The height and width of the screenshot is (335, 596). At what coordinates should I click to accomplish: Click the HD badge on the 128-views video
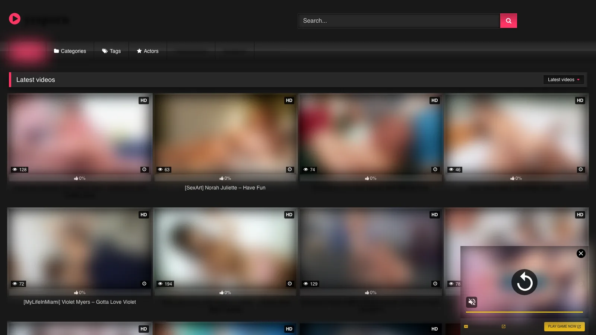pyautogui.click(x=144, y=100)
